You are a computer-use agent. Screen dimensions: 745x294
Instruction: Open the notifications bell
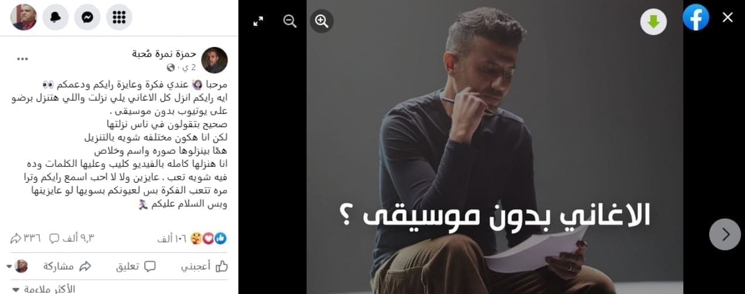[x=56, y=18]
